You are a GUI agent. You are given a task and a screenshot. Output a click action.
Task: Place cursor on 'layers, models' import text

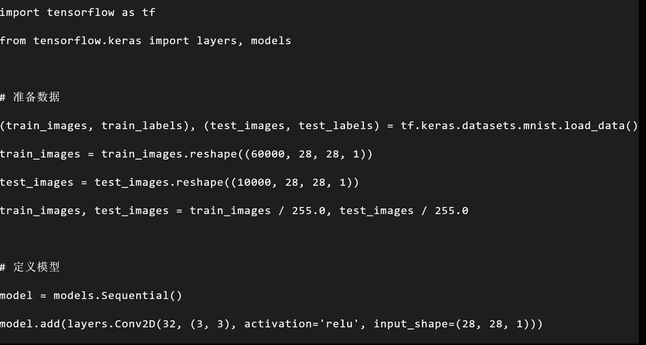tap(244, 41)
